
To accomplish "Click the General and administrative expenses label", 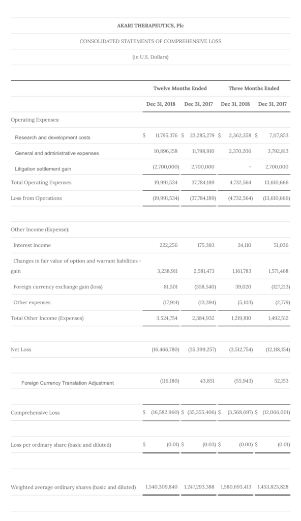I will coord(57,153).
